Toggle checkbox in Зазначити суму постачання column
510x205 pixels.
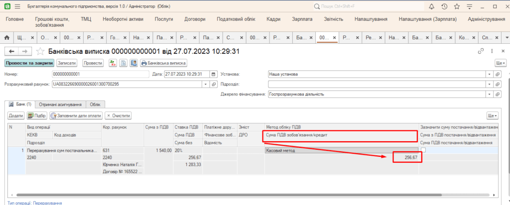coord(423,150)
